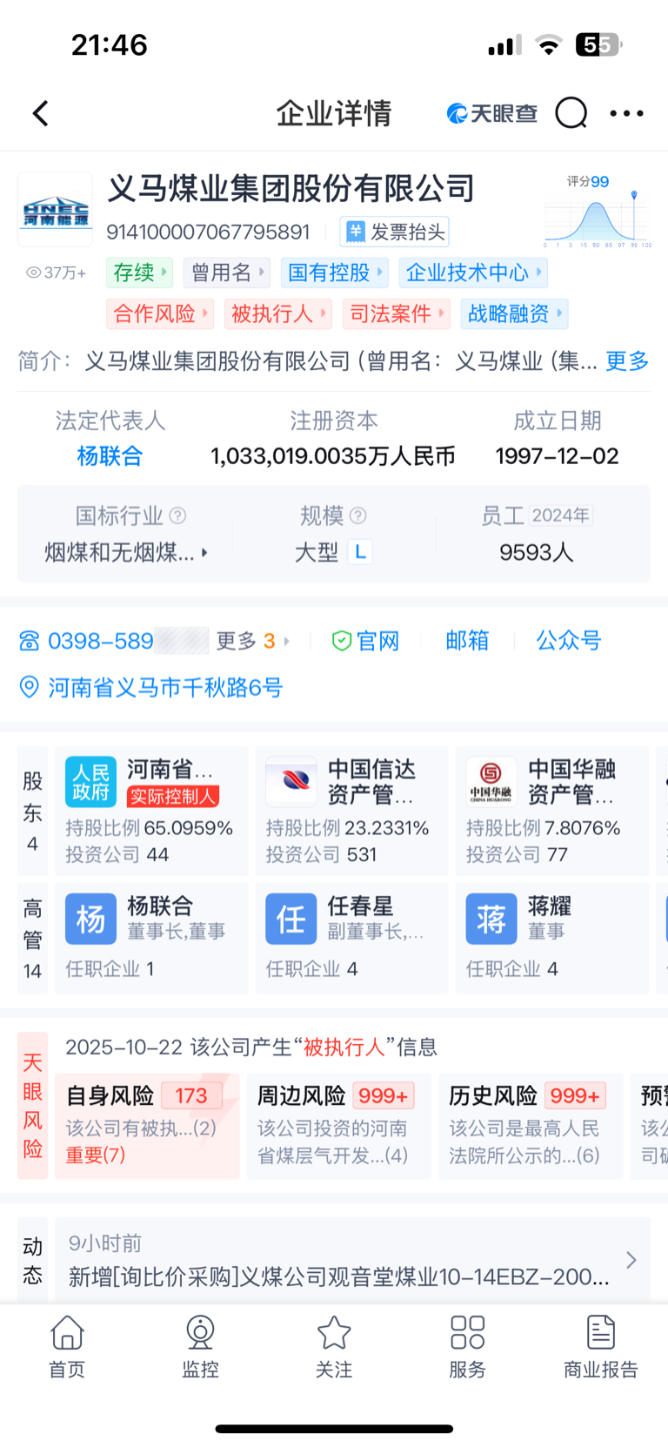
Task: Tap the 杨 avatar of 杨联合
Action: (x=90, y=919)
